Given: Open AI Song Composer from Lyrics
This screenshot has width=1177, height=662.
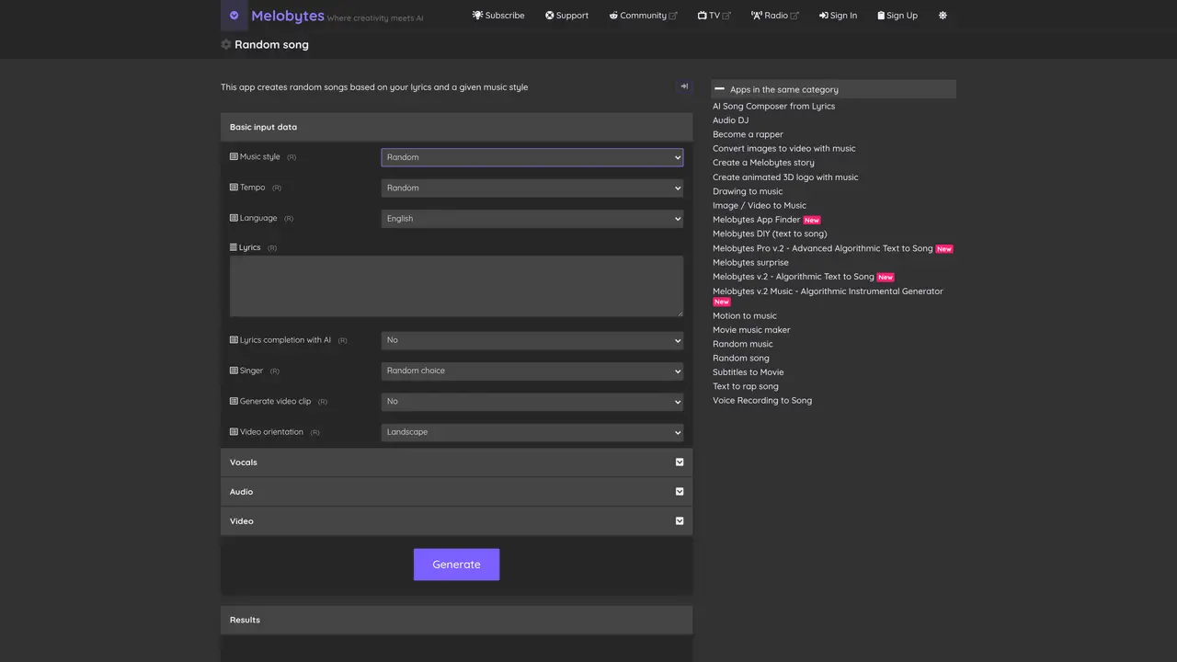Looking at the screenshot, I should tap(774, 106).
